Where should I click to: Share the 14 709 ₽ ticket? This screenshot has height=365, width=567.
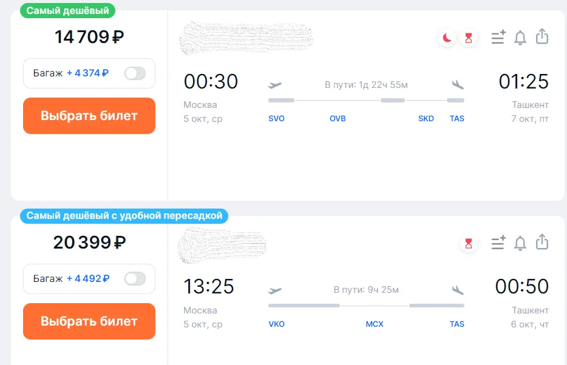pyautogui.click(x=542, y=37)
